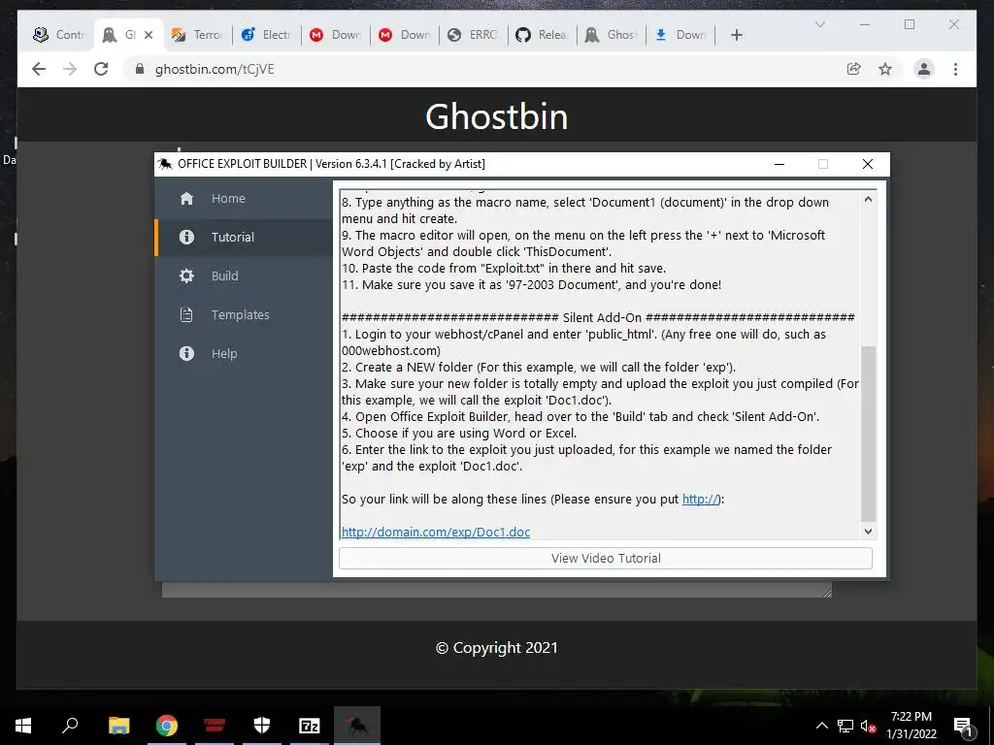View site info via the lock icon
Screen dimensions: 994x745
140,69
